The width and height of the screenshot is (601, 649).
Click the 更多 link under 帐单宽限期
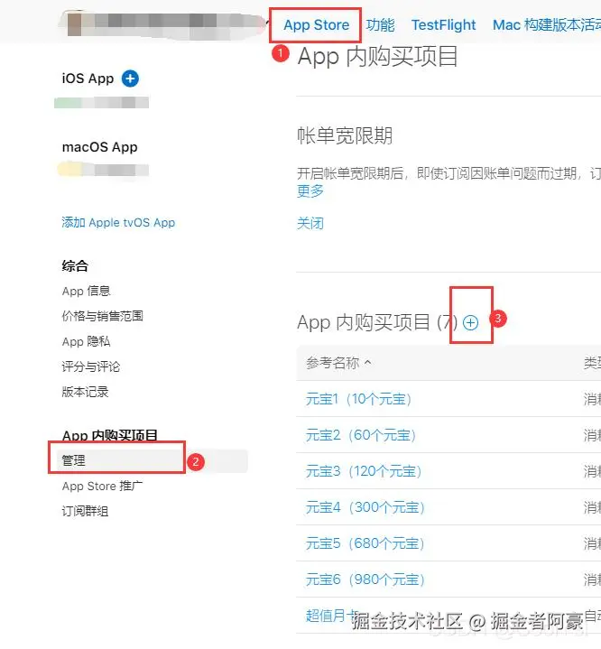(x=310, y=190)
